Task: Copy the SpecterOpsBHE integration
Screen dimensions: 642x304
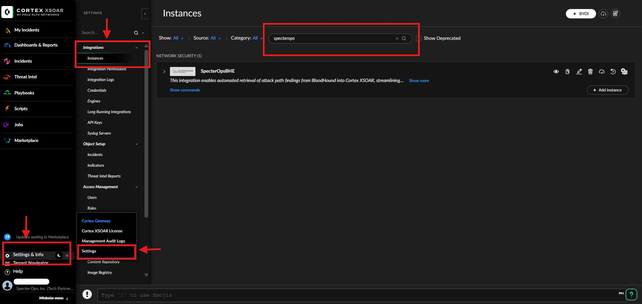Action: point(568,71)
